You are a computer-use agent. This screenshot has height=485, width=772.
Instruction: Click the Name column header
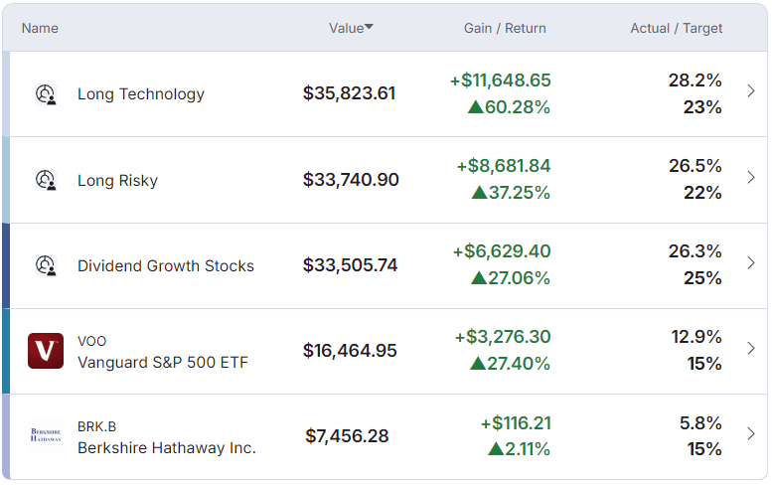40,28
